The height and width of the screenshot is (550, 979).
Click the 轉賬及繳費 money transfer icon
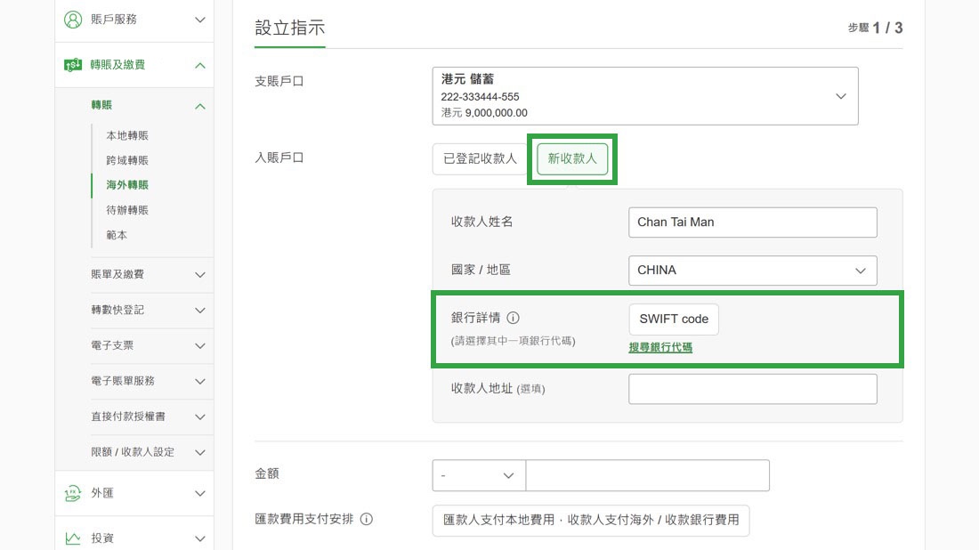pos(73,65)
